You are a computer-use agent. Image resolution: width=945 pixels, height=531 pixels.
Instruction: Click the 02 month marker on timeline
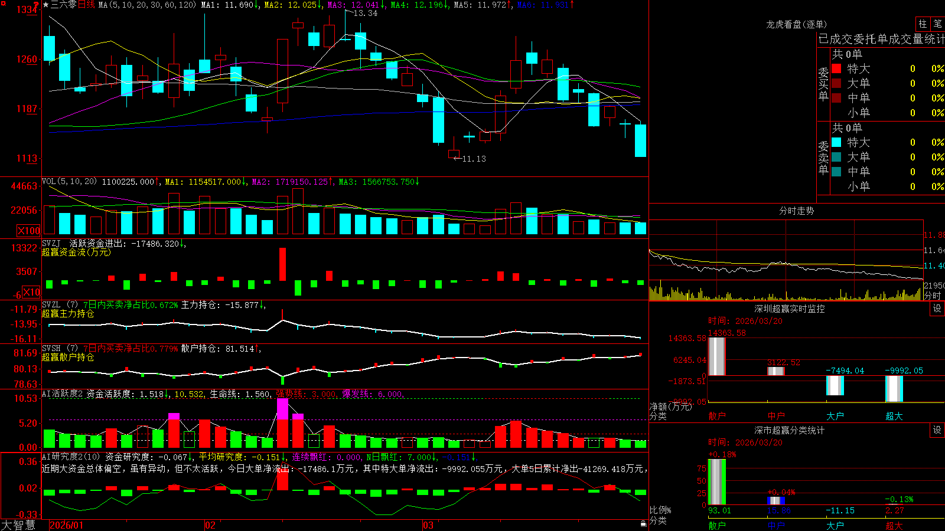coord(210,525)
